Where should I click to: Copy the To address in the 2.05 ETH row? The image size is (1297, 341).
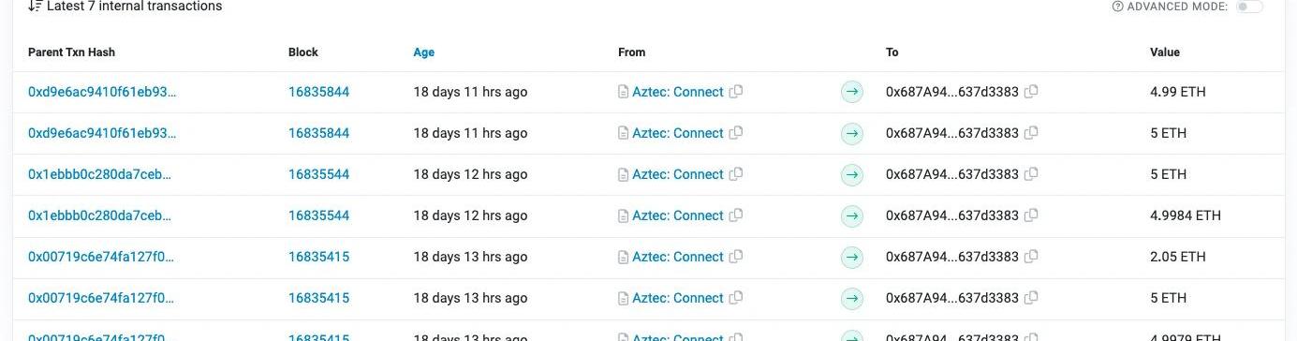click(1031, 257)
